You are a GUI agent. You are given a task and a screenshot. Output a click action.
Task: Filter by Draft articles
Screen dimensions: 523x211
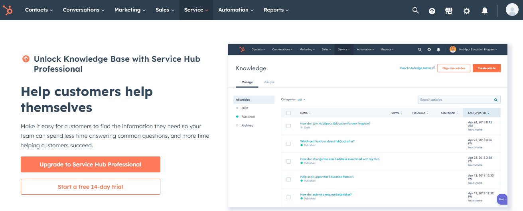click(x=245, y=108)
